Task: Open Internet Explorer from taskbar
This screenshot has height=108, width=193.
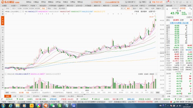Action: tap(11, 106)
